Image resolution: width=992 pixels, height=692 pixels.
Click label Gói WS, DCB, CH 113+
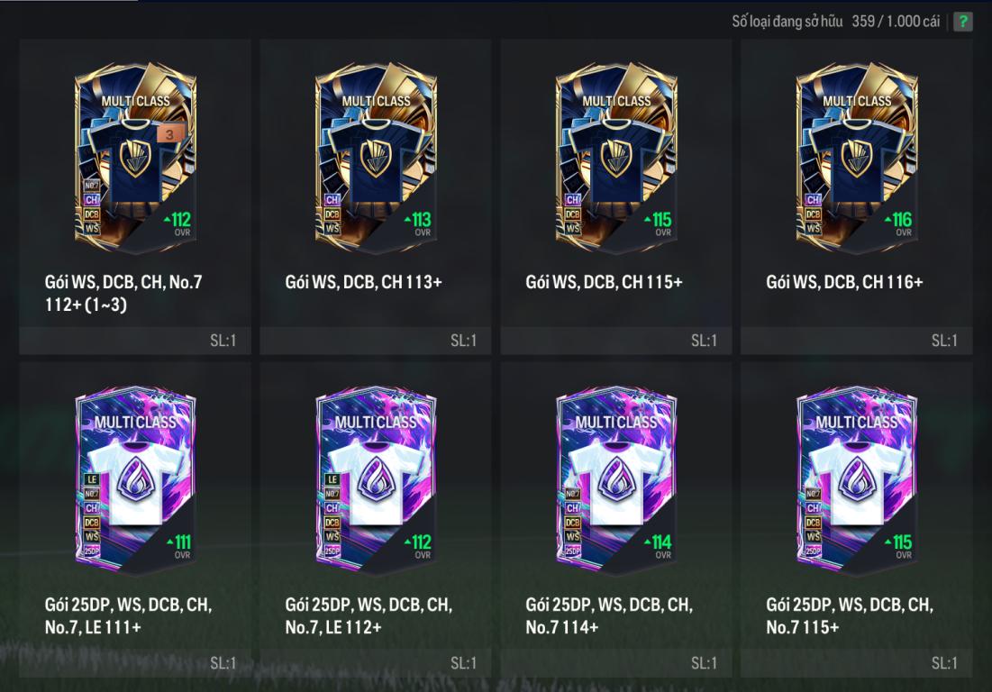point(363,281)
